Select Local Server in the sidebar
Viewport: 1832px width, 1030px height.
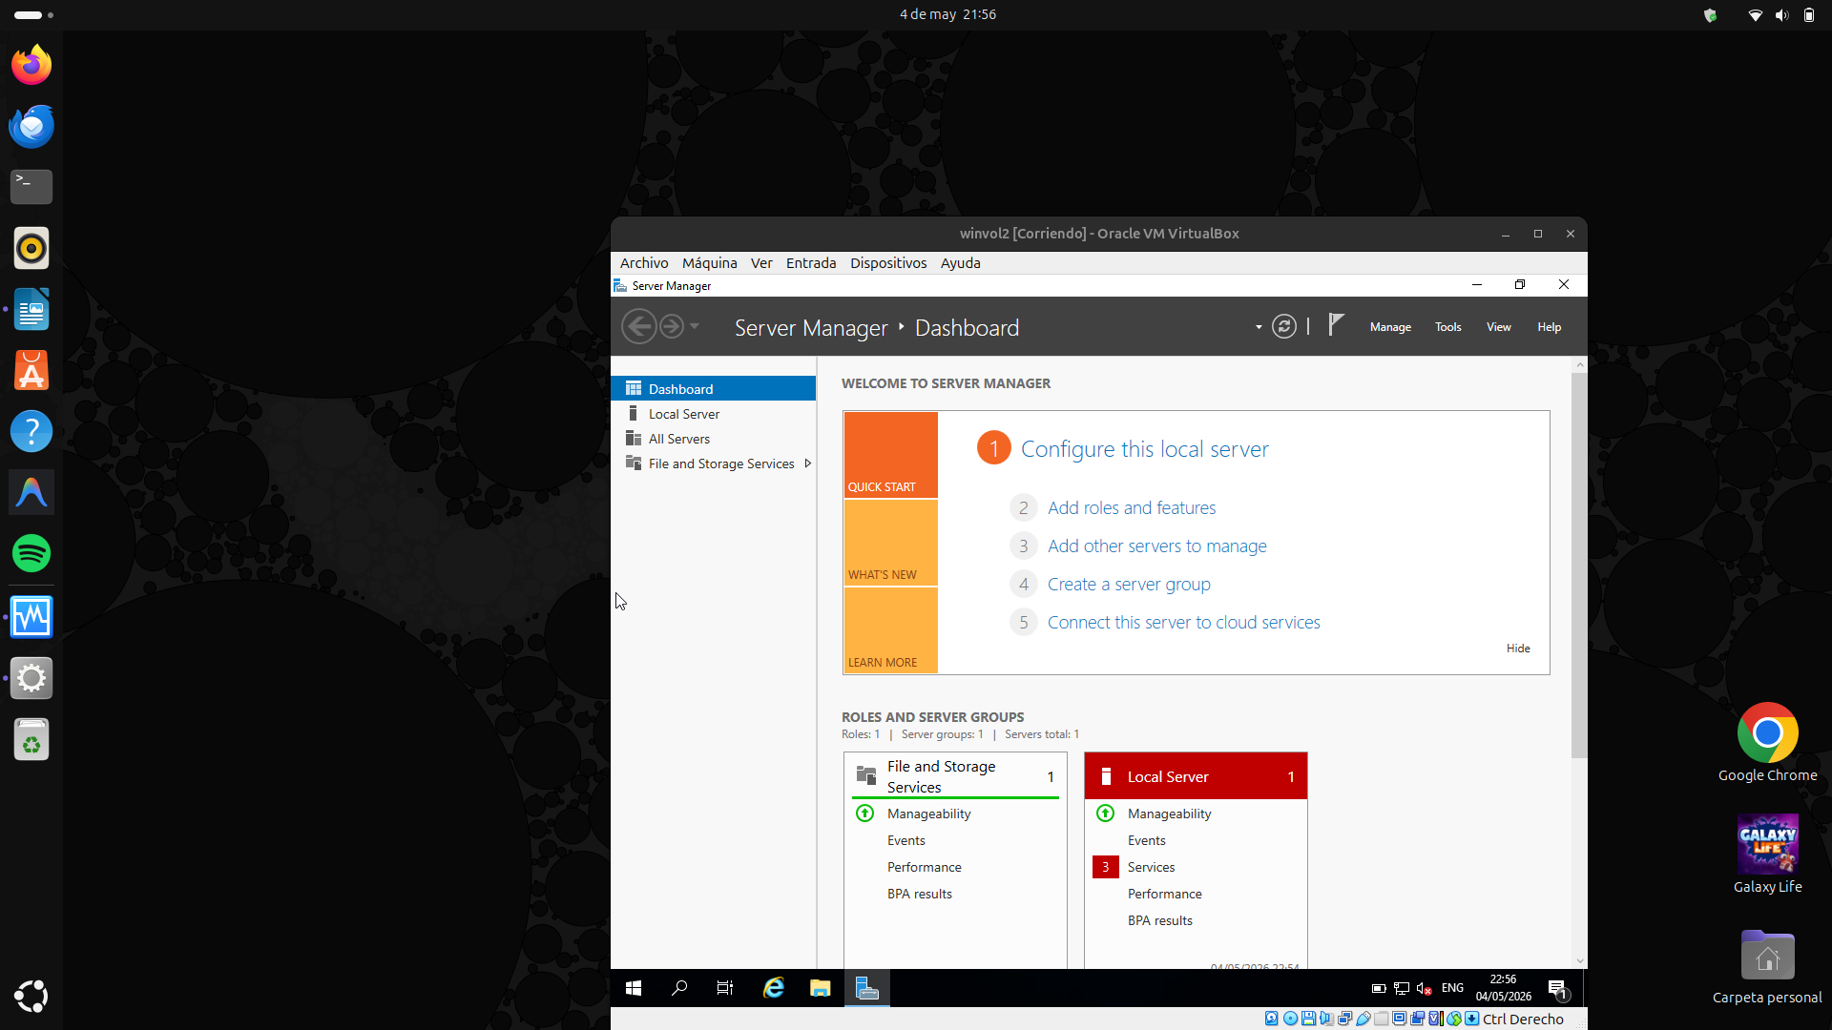point(713,413)
